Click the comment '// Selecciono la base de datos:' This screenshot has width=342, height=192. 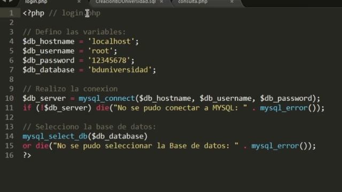[x=89, y=127]
